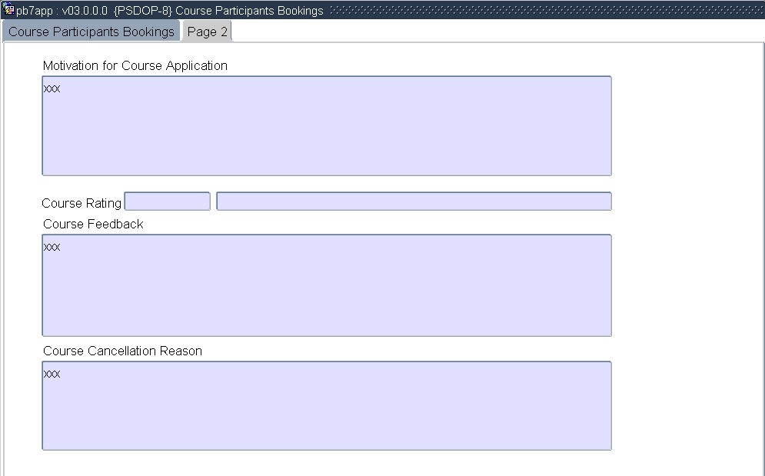Click the Motivation for Course Application label

click(x=135, y=66)
